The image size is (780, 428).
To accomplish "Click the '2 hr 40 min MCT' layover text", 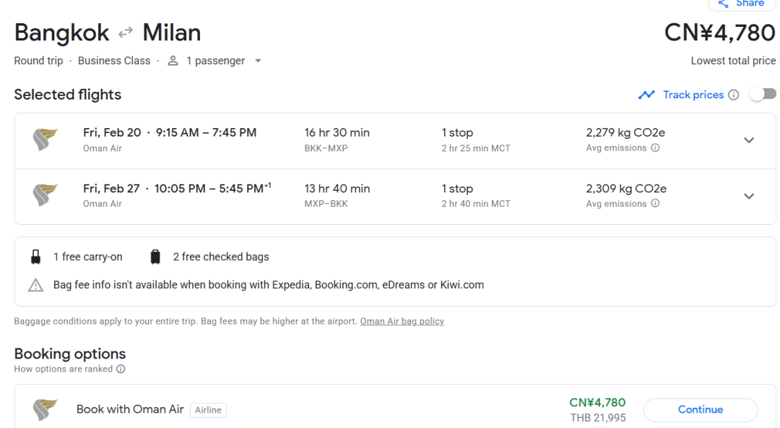I will [475, 204].
